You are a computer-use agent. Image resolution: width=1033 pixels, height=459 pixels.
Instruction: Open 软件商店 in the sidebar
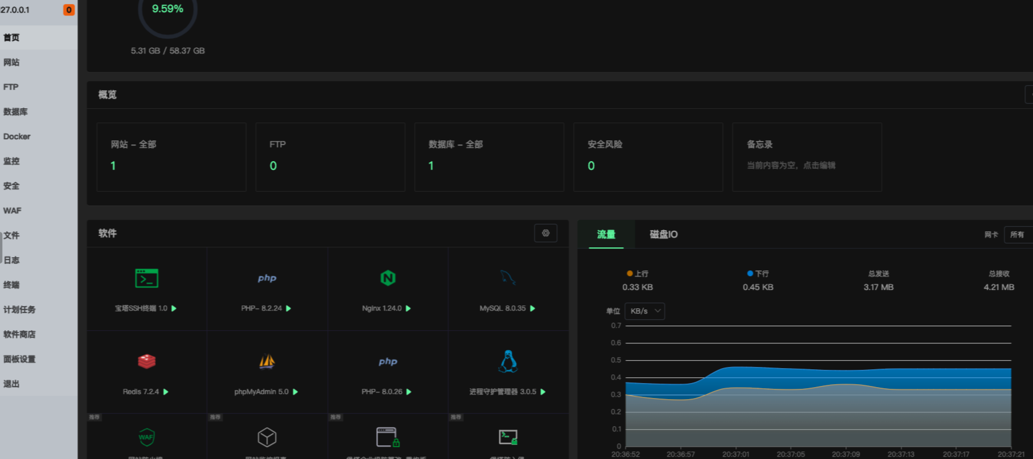pos(20,334)
